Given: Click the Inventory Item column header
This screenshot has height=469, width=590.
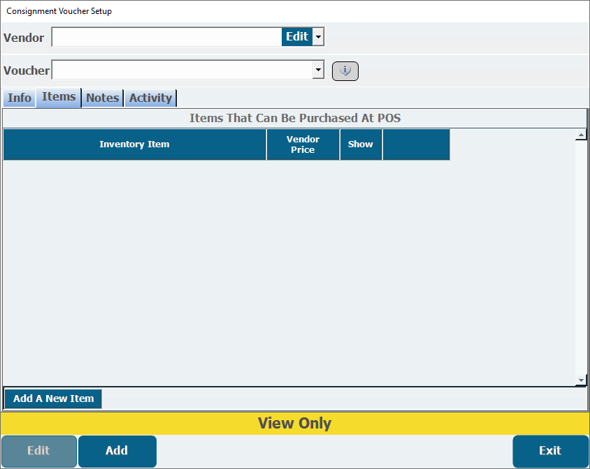Looking at the screenshot, I should pyautogui.click(x=134, y=144).
